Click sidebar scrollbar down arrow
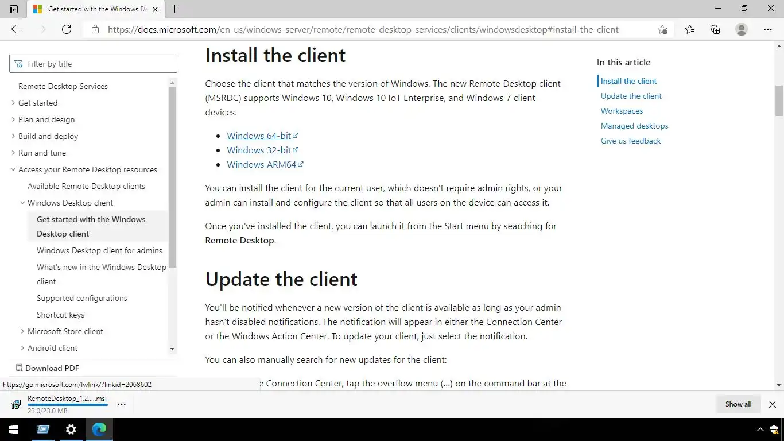The image size is (784, 441). (x=172, y=349)
